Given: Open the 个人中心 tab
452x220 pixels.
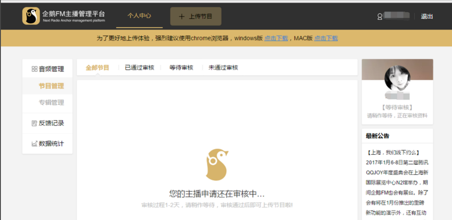Looking at the screenshot, I should (140, 16).
